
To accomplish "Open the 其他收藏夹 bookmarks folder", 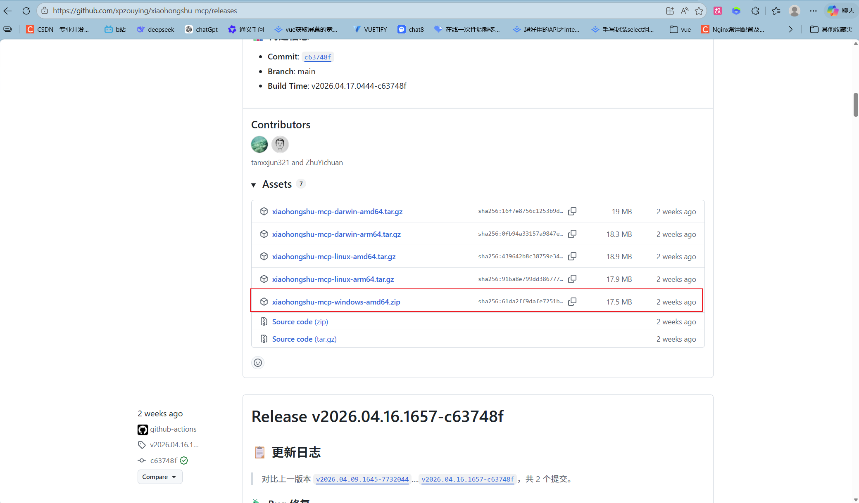I will pos(832,29).
